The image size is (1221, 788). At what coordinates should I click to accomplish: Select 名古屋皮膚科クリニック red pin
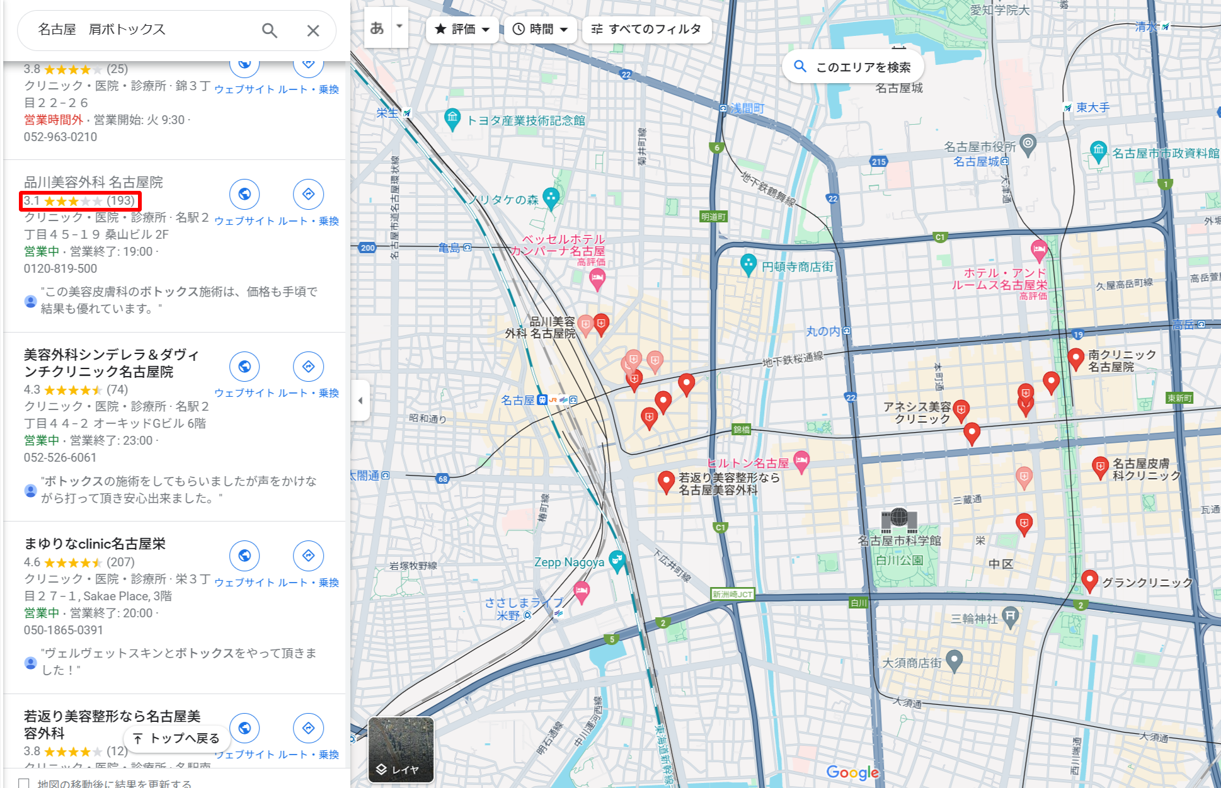pos(1100,467)
